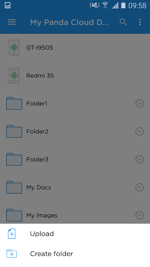This screenshot has width=150, height=267.
Task: Tap the plus circle next to Folder2
Action: 139,131
